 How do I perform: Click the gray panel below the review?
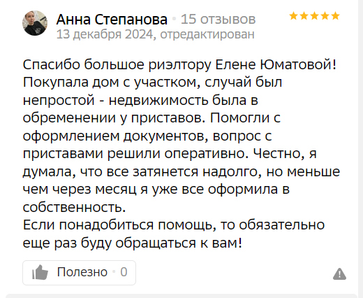coord(181,296)
